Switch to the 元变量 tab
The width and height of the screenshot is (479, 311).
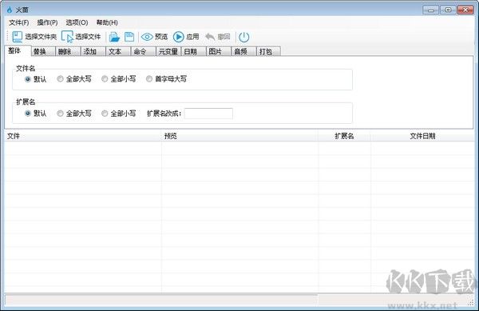coord(168,52)
